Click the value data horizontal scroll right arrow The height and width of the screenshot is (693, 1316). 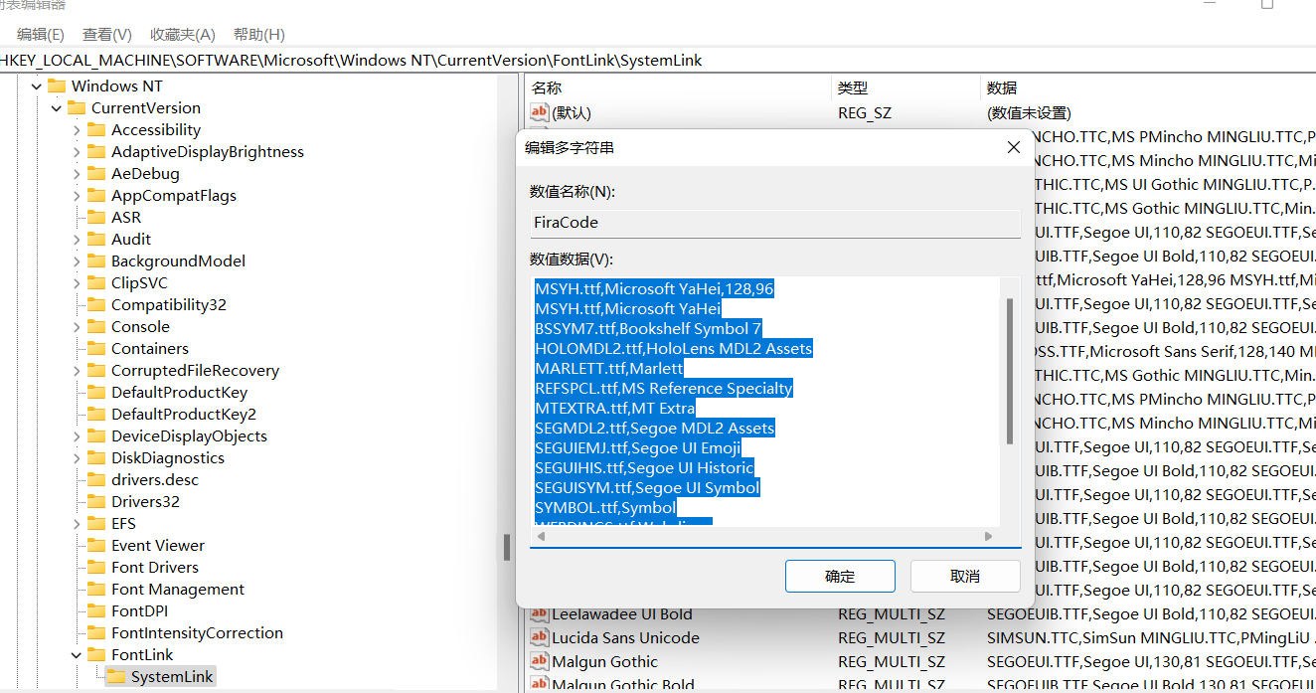(x=988, y=536)
